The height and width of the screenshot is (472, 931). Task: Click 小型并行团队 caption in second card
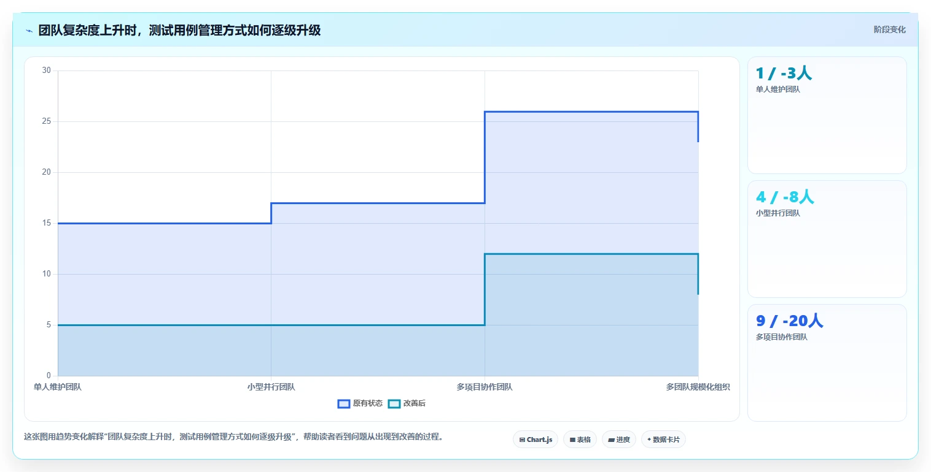[x=778, y=213]
